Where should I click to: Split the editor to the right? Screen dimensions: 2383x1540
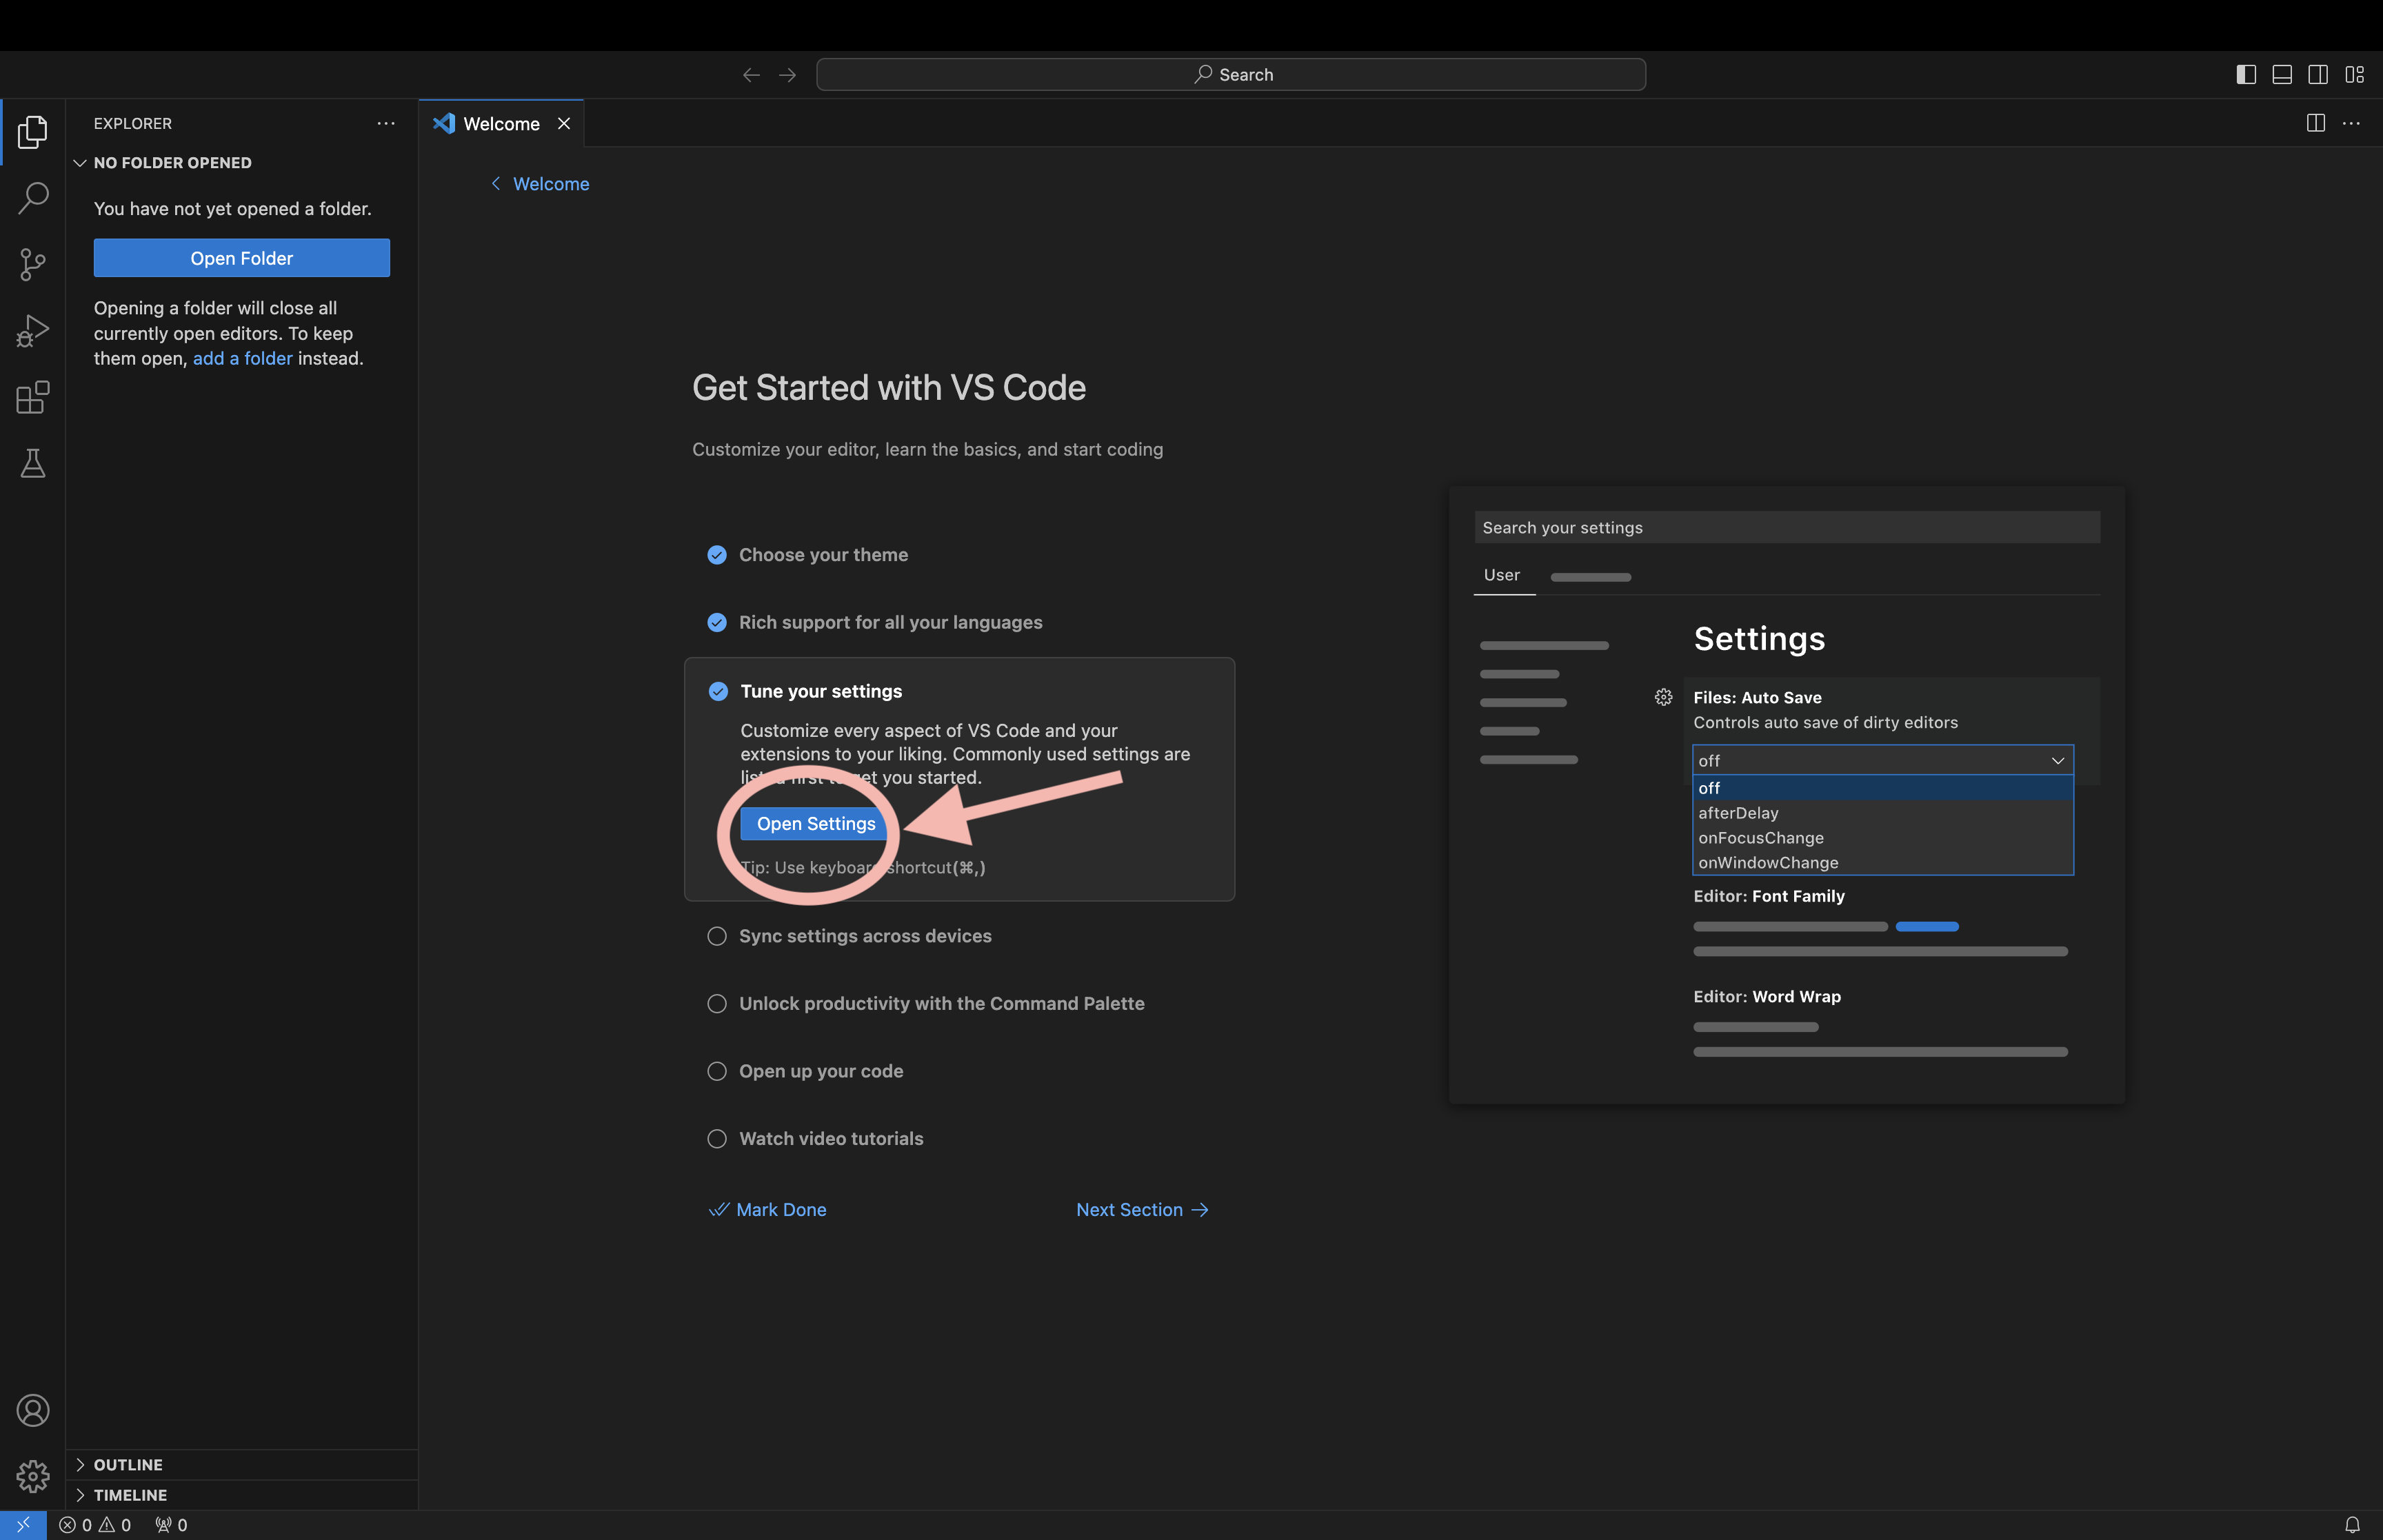(2316, 123)
